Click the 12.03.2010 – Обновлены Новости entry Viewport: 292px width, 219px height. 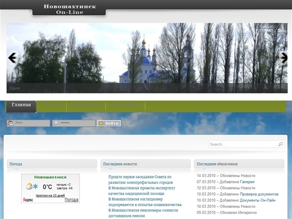click(226, 188)
